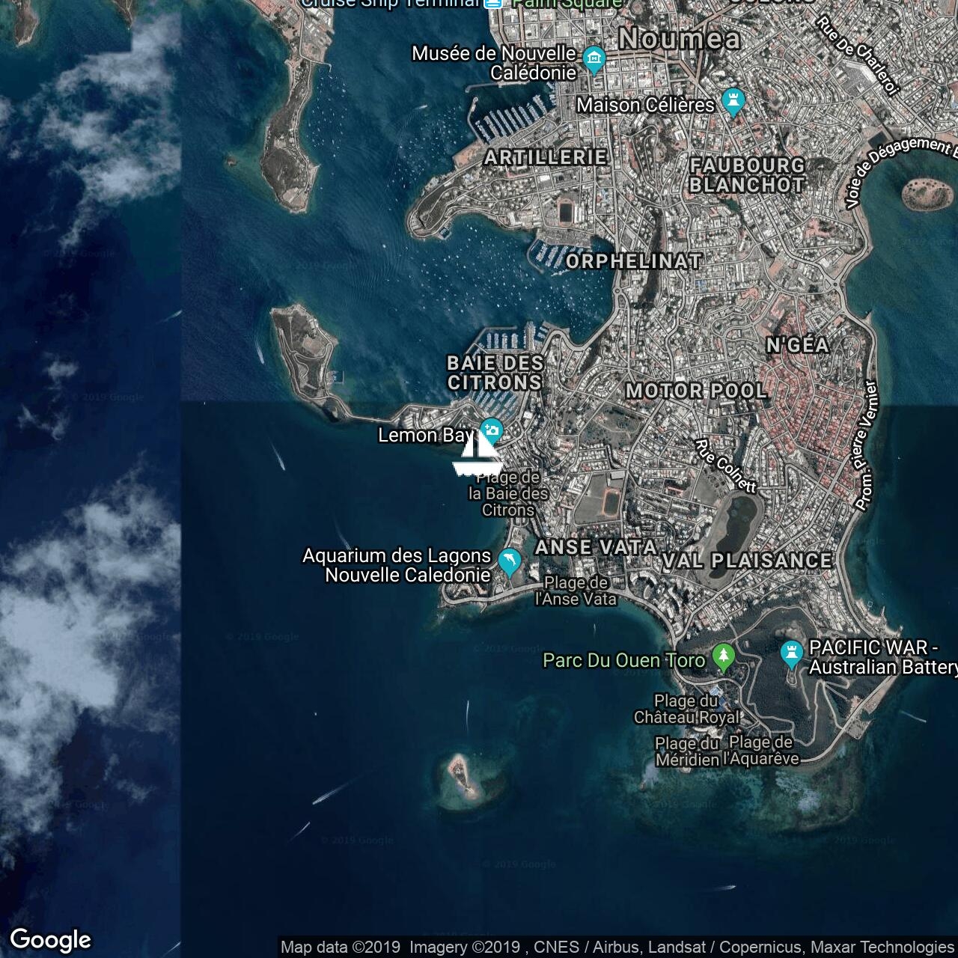Click the Google logo

[x=50, y=939]
